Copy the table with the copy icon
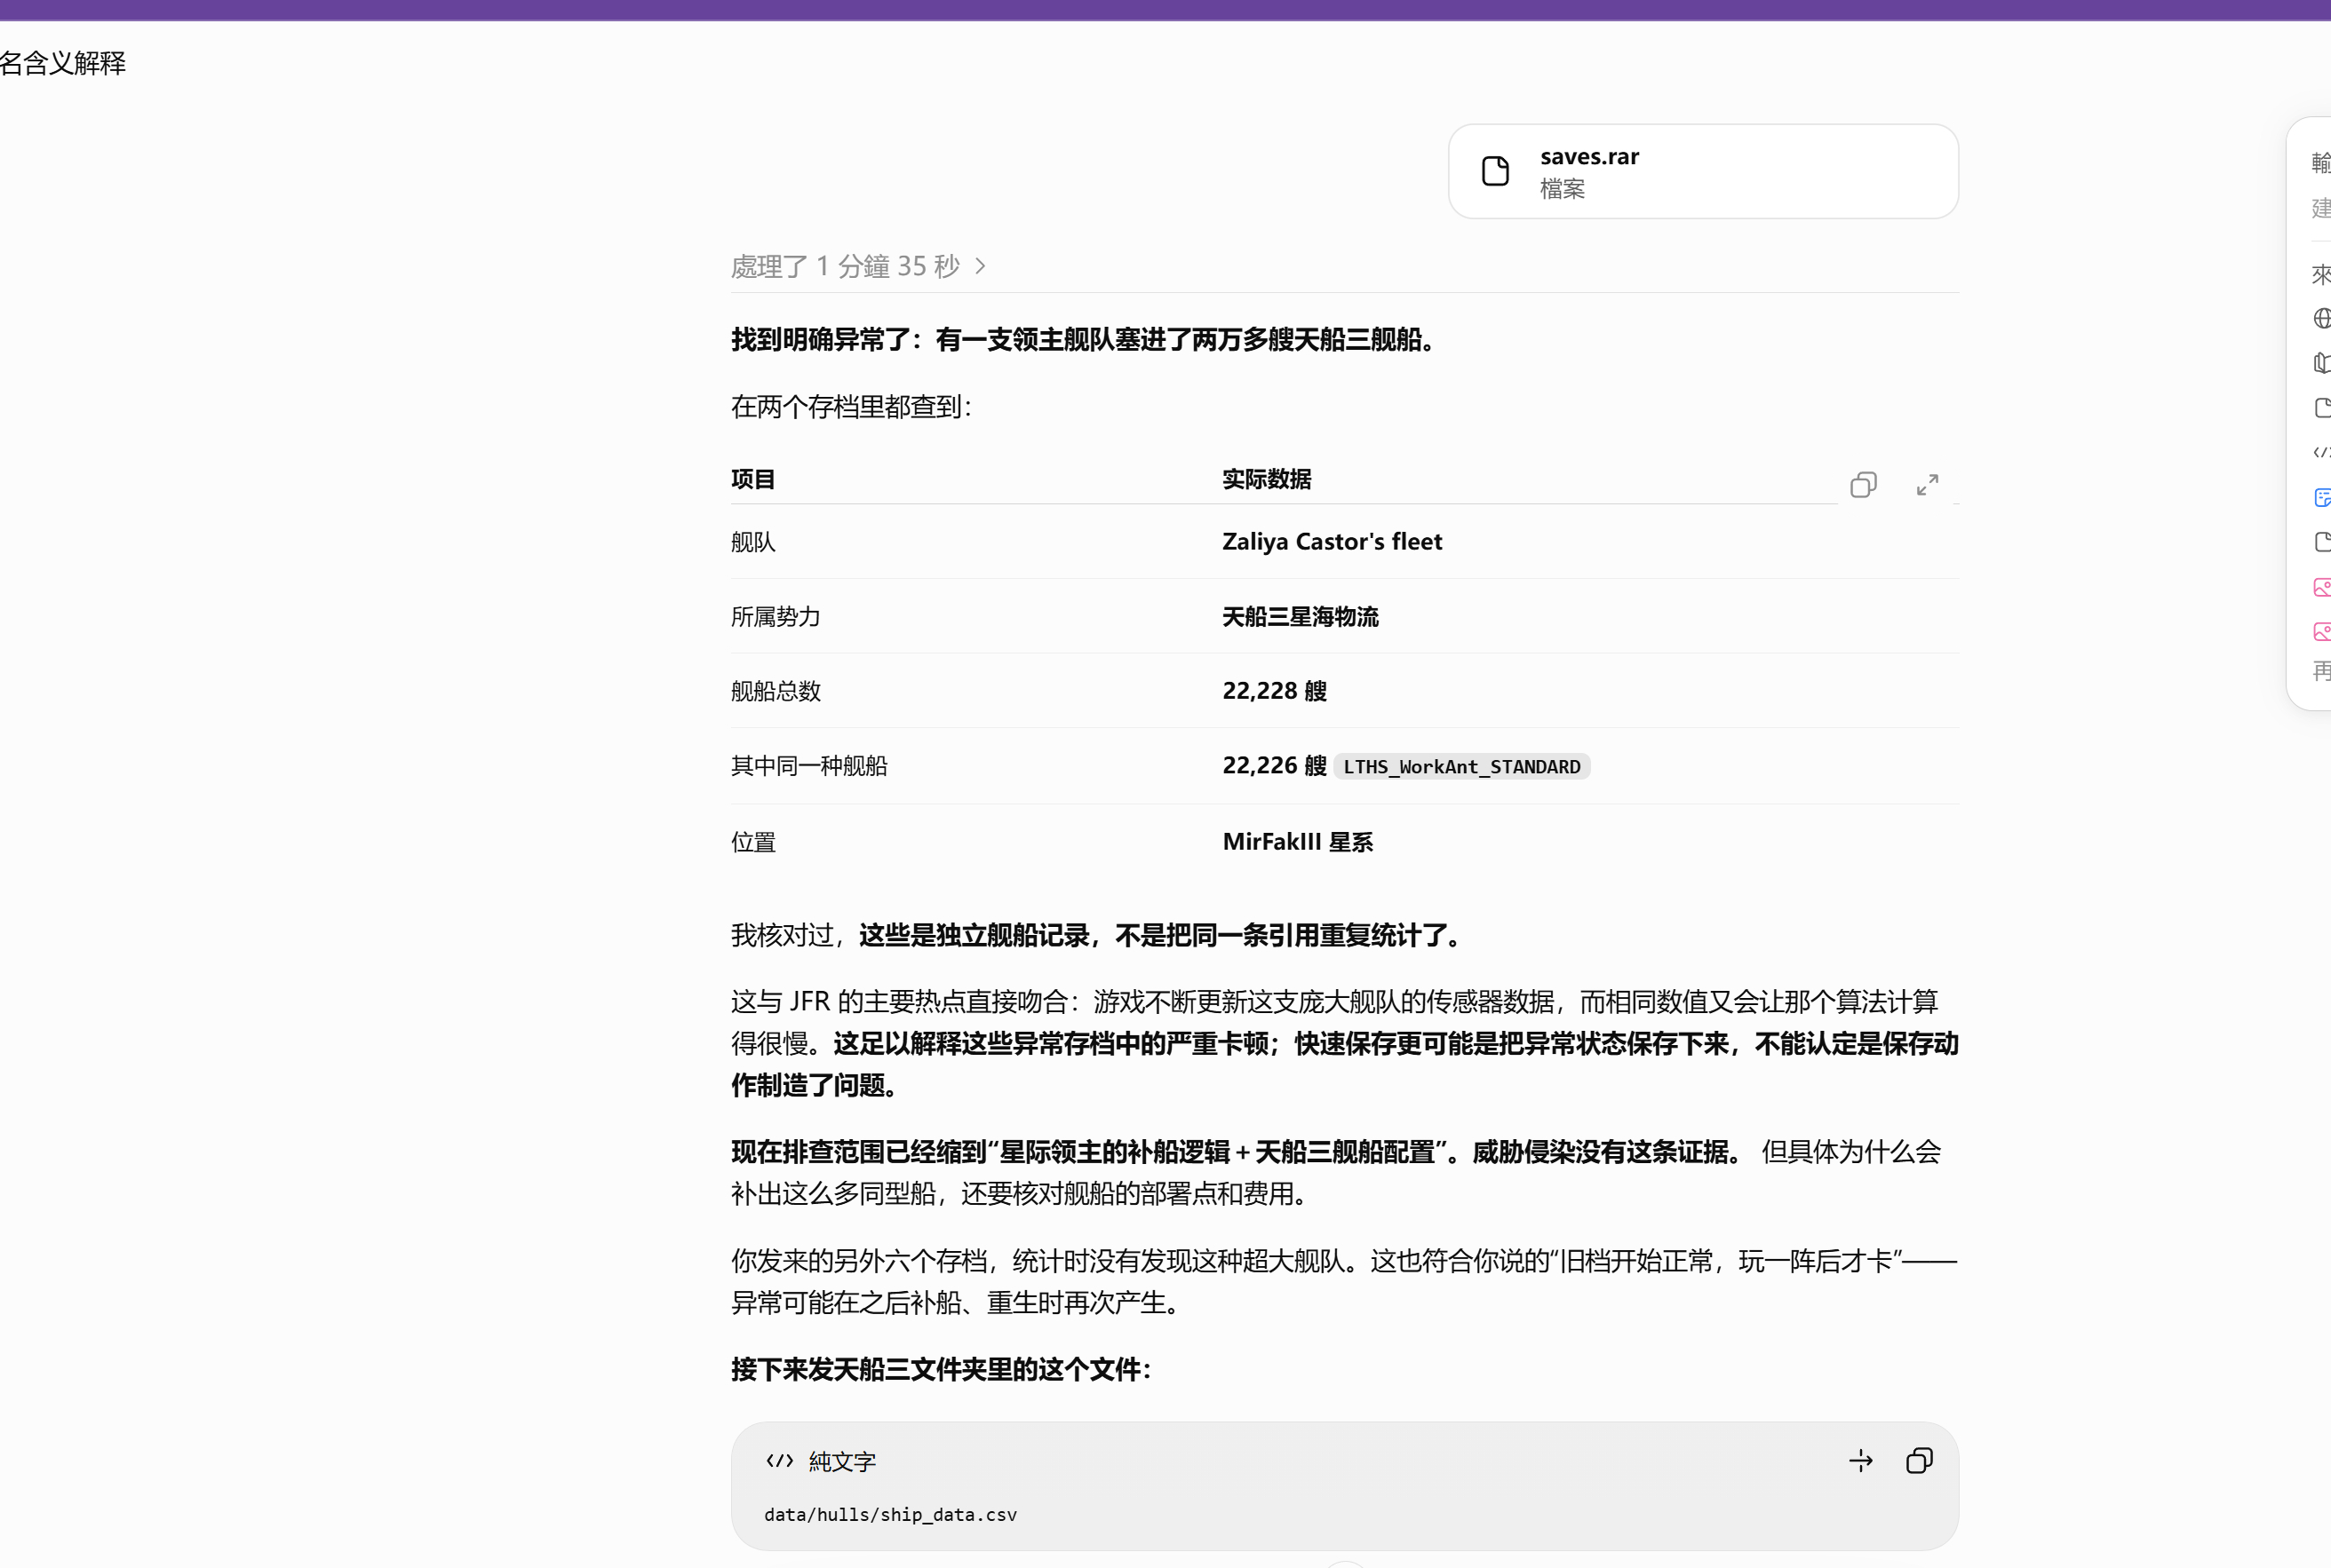 click(1863, 485)
